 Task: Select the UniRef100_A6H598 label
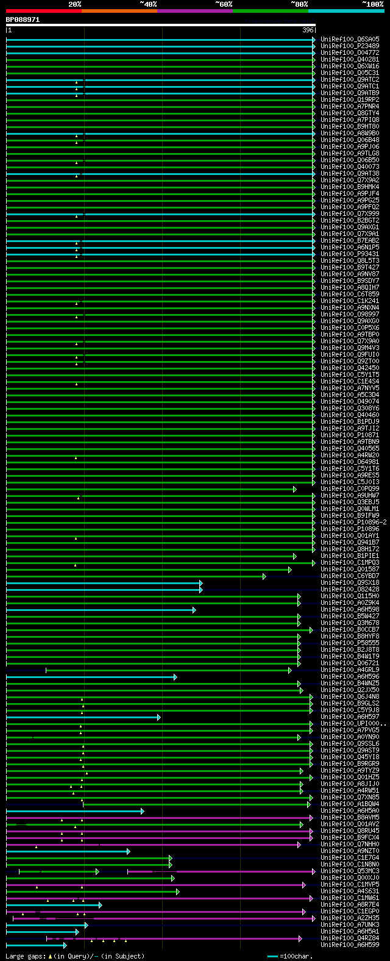pyautogui.click(x=350, y=610)
